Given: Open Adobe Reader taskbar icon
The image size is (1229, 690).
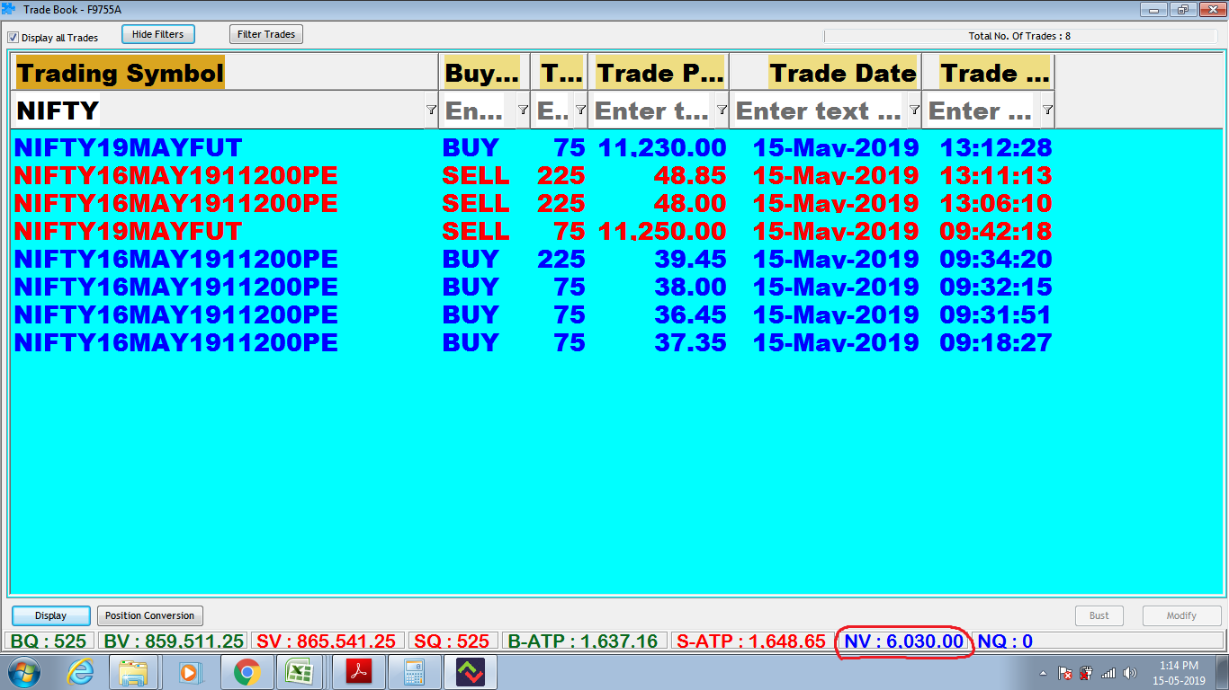Looking at the screenshot, I should tap(357, 672).
